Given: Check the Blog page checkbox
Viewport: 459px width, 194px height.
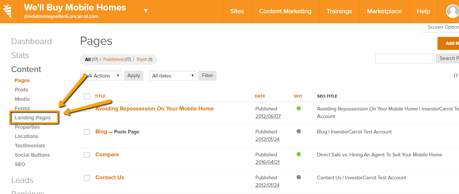Looking at the screenshot, I should pos(87,132).
